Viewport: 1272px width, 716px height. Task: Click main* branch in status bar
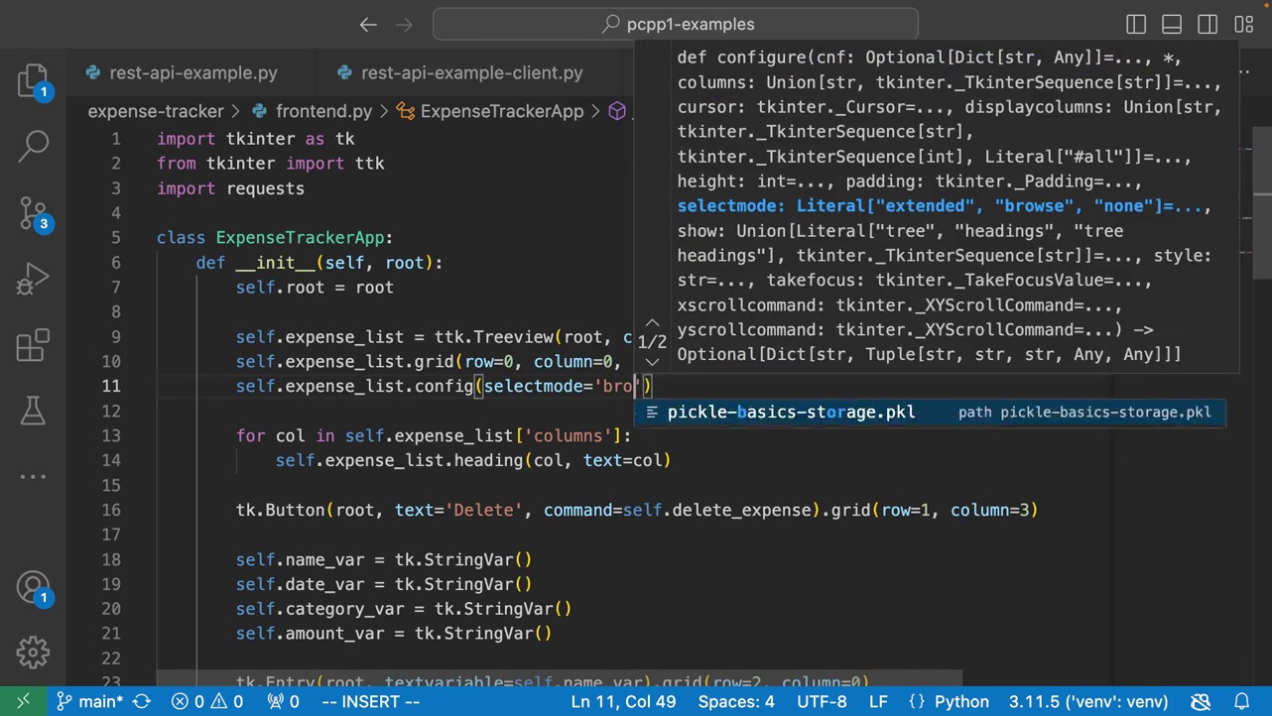89,701
